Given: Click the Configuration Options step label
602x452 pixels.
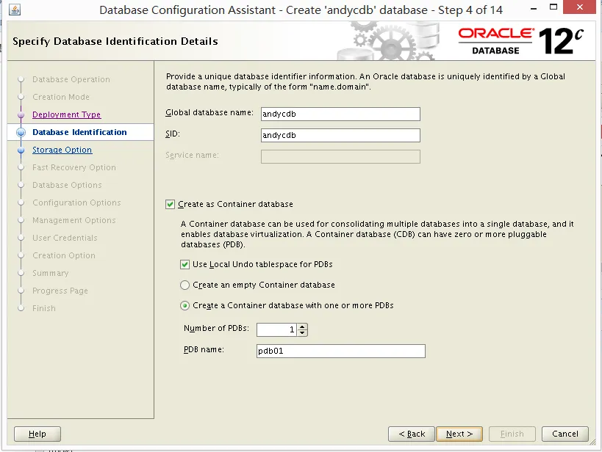Looking at the screenshot, I should point(76,203).
